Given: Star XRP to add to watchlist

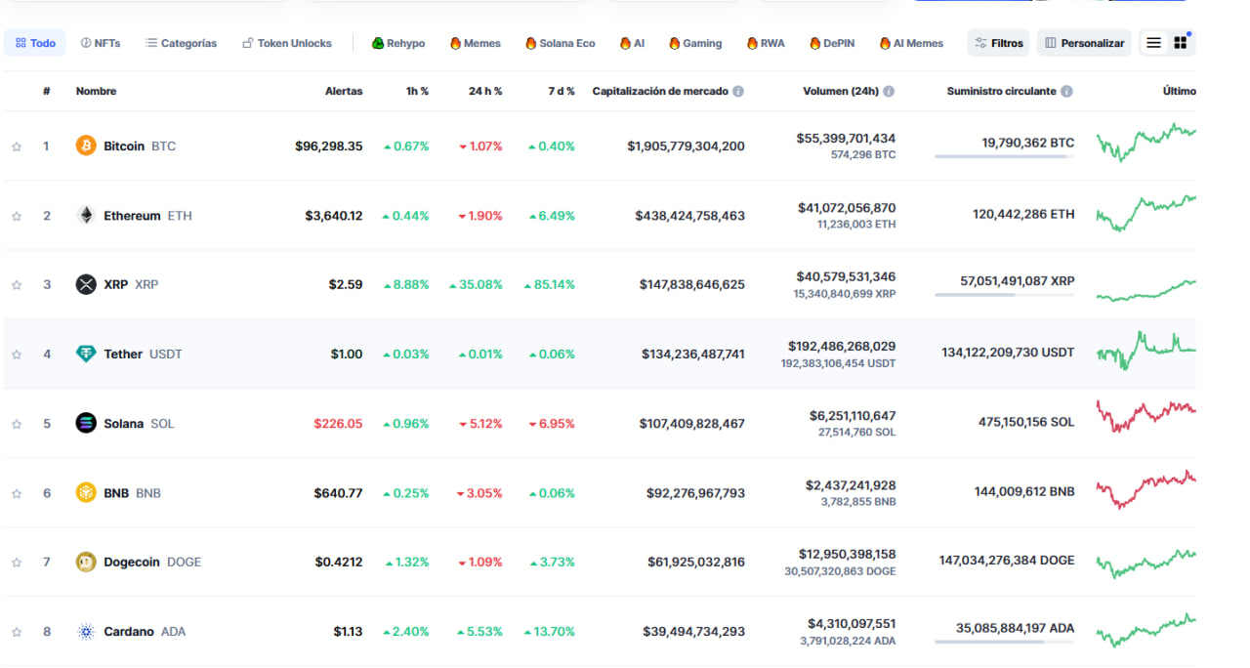Looking at the screenshot, I should tap(17, 285).
